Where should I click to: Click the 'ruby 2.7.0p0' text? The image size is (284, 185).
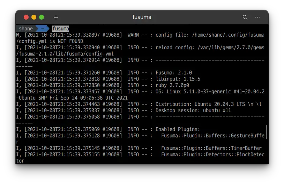(x=172, y=85)
